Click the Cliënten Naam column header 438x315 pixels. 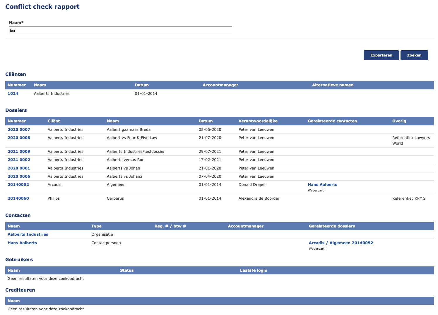click(40, 85)
